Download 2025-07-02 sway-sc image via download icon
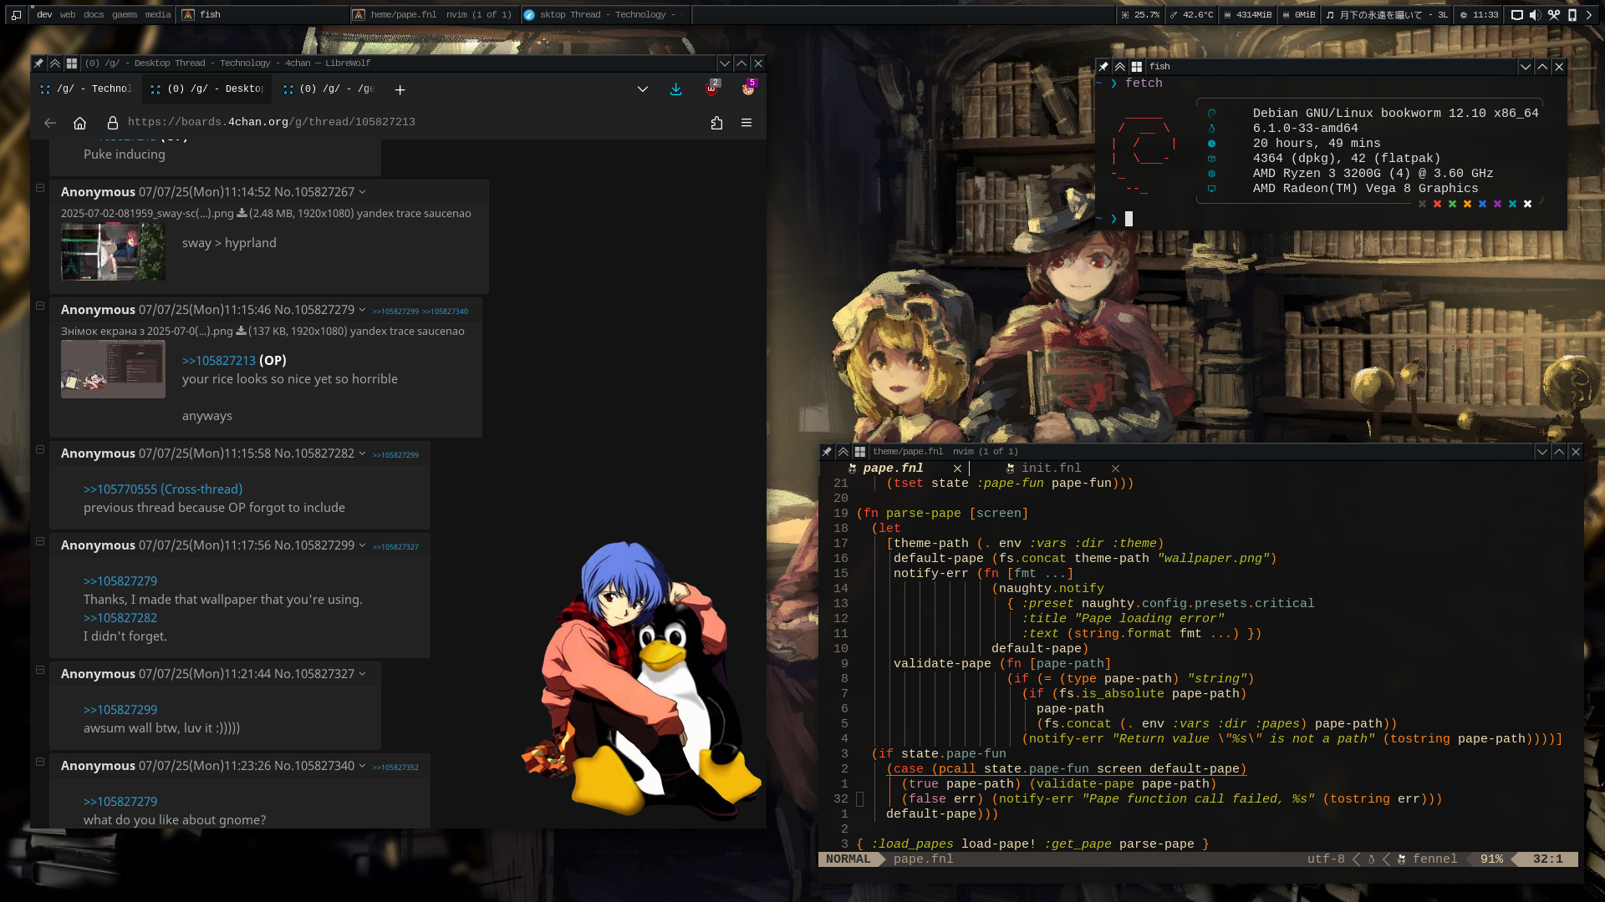This screenshot has height=902, width=1605. 242,213
